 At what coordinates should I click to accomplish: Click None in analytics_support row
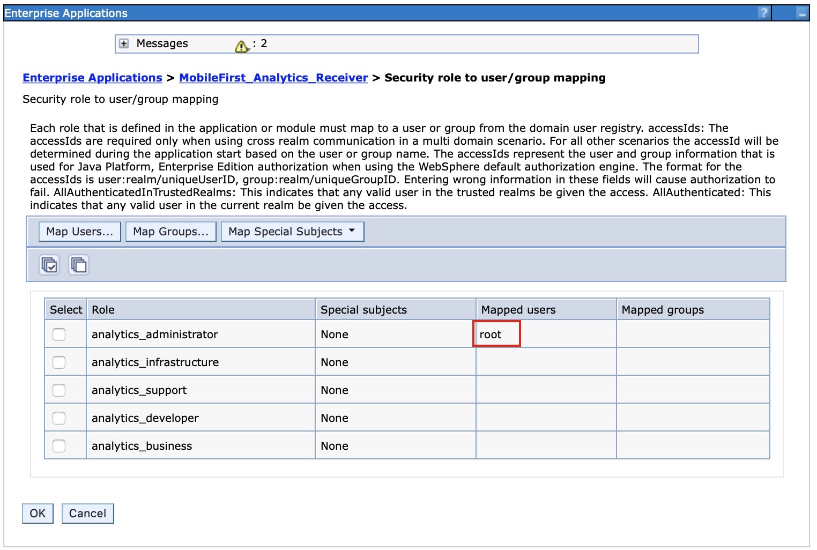tap(335, 390)
